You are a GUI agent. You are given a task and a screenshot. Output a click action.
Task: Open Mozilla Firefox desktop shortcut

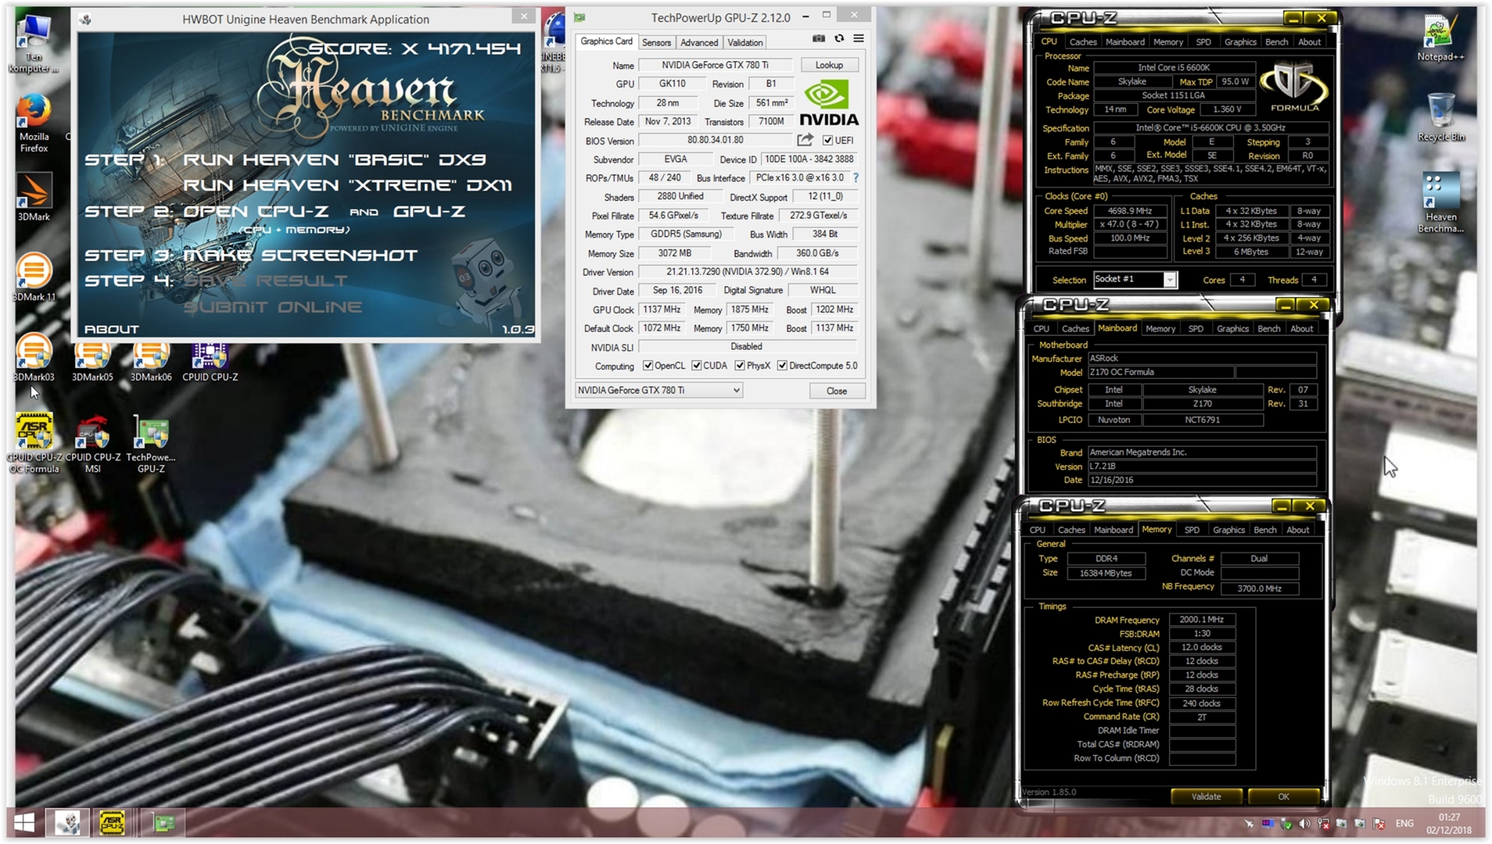(34, 123)
